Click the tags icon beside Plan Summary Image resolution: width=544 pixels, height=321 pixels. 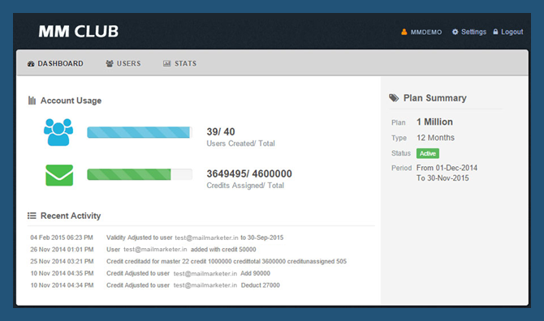(394, 98)
